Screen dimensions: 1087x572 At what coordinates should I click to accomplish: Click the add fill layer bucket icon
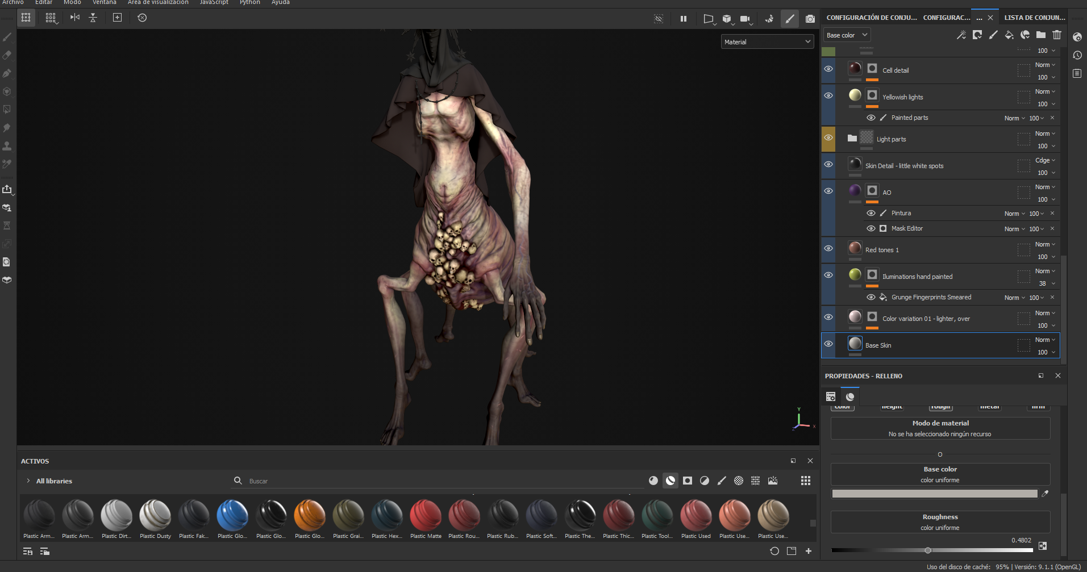click(1009, 35)
